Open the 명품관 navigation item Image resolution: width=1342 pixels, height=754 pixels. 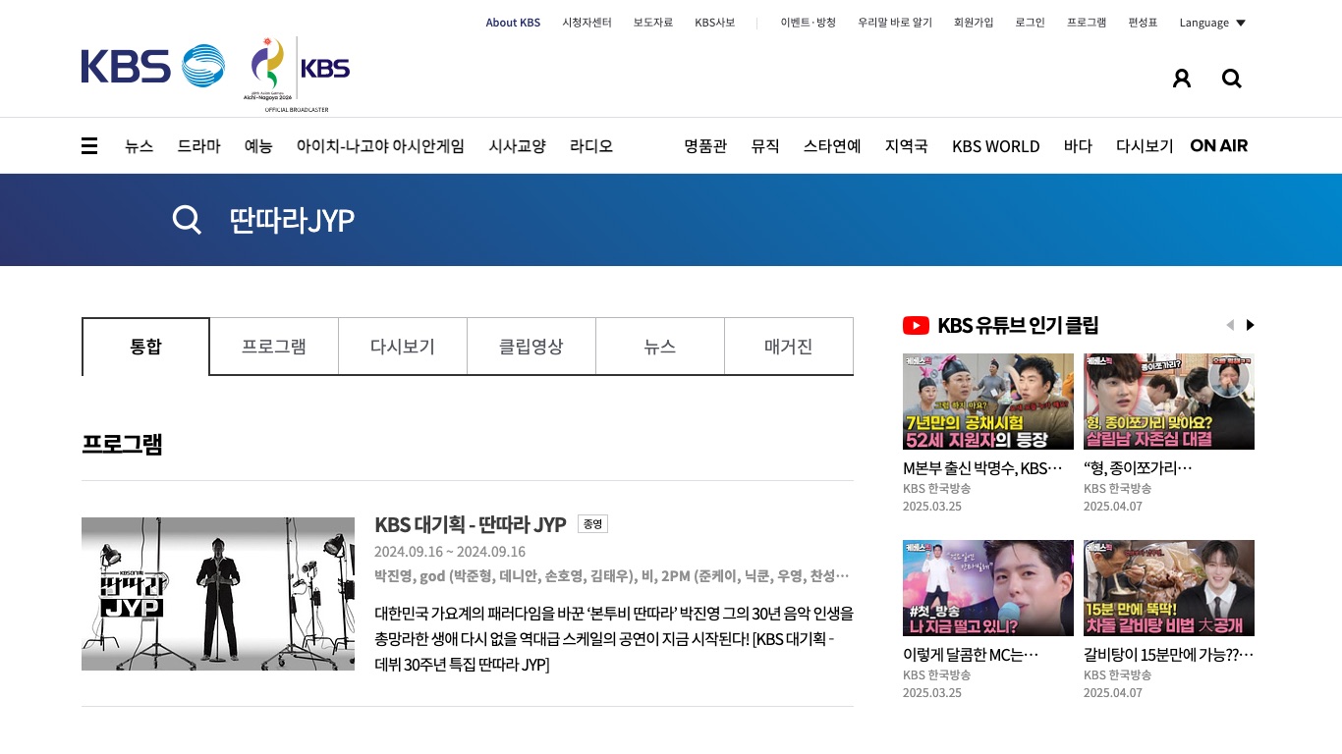pos(705,146)
